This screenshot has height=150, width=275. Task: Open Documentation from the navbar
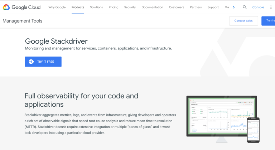point(152,7)
